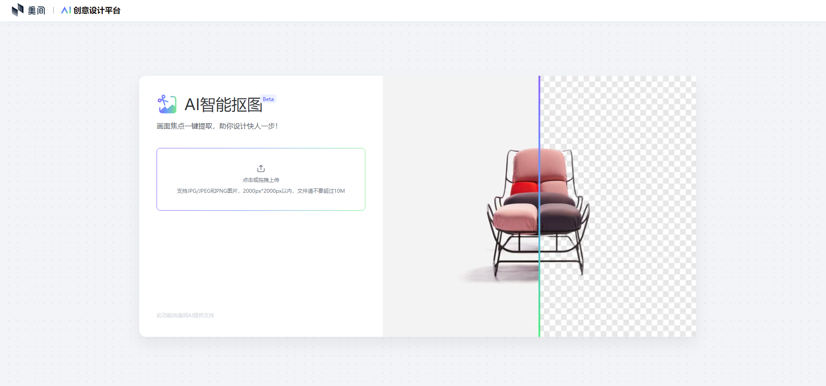Click the gradient AI mark in header
The width and height of the screenshot is (826, 386).
coord(66,10)
